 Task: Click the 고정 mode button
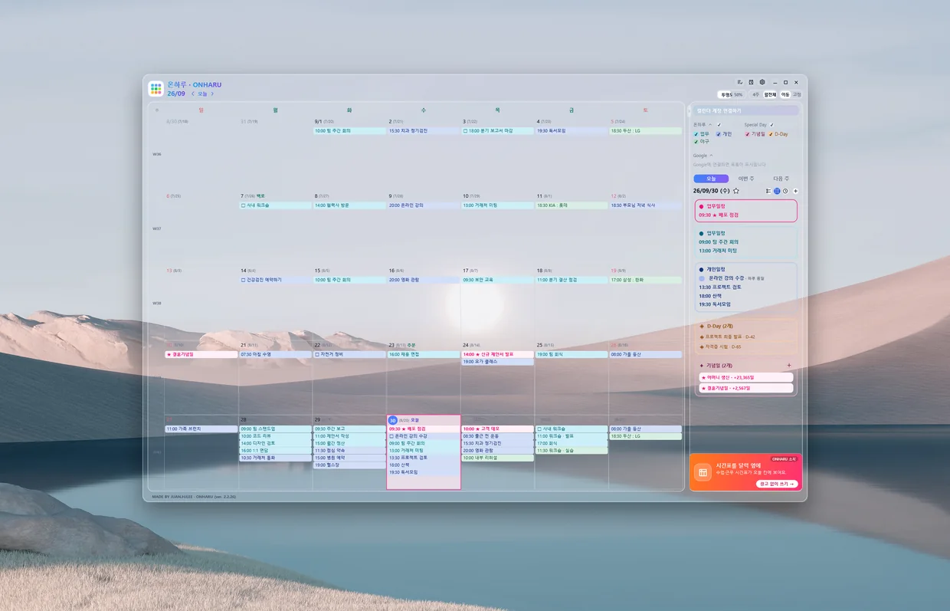[x=797, y=94]
